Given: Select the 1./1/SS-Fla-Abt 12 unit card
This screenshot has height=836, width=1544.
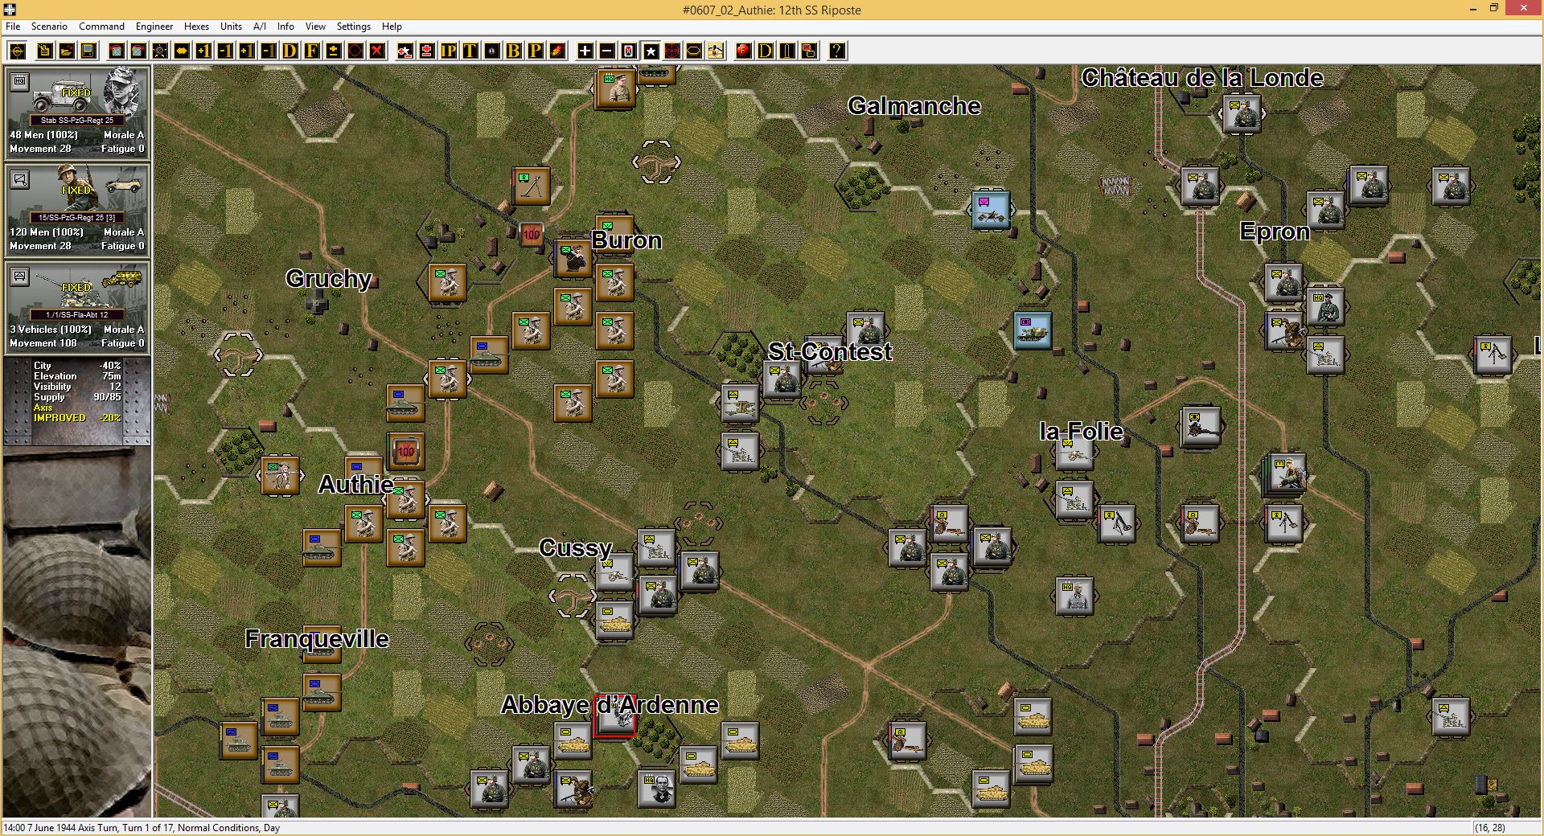Looking at the screenshot, I should point(76,306).
